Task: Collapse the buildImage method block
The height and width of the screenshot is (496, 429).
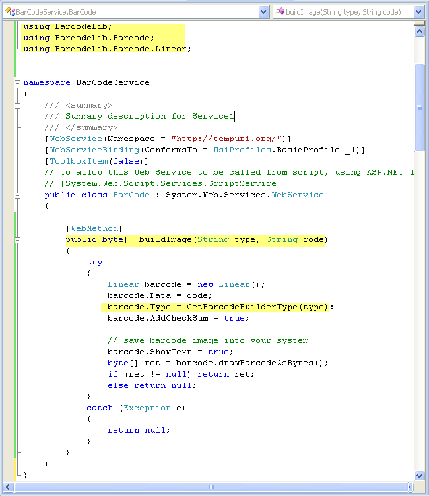Action: 17,240
